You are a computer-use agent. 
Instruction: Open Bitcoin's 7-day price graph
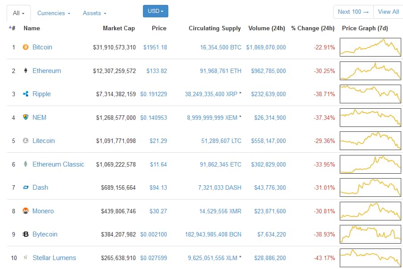[370, 47]
